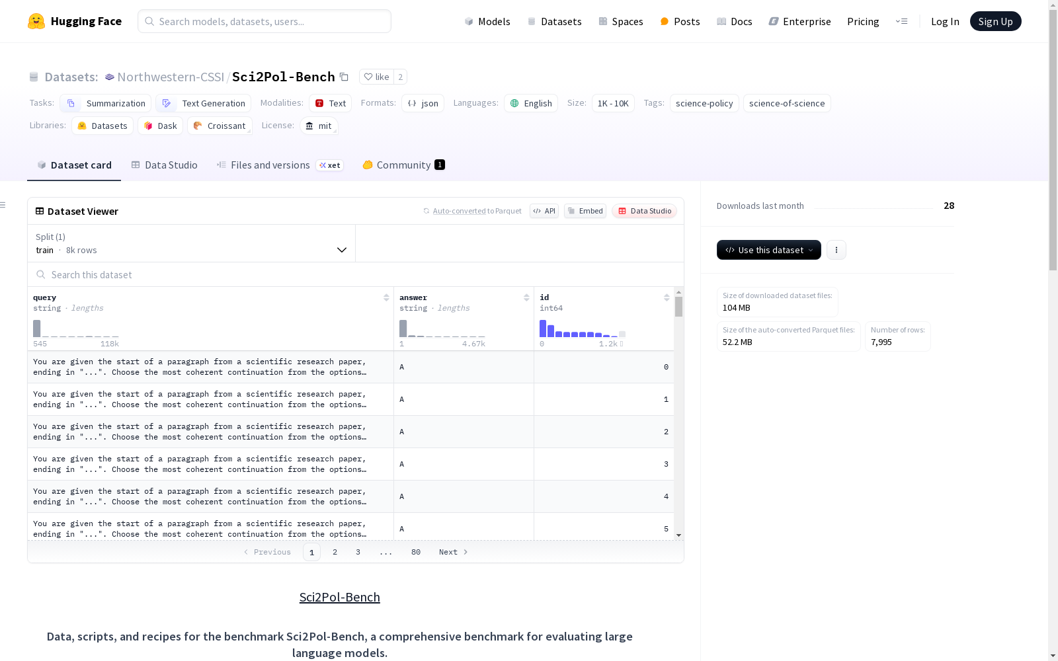The height and width of the screenshot is (661, 1058).
Task: Click the heart like button
Action: coord(376,77)
